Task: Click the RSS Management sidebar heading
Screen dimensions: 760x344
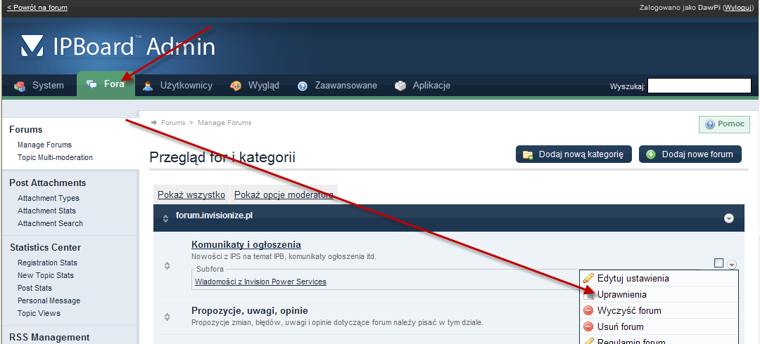Action: pos(49,337)
